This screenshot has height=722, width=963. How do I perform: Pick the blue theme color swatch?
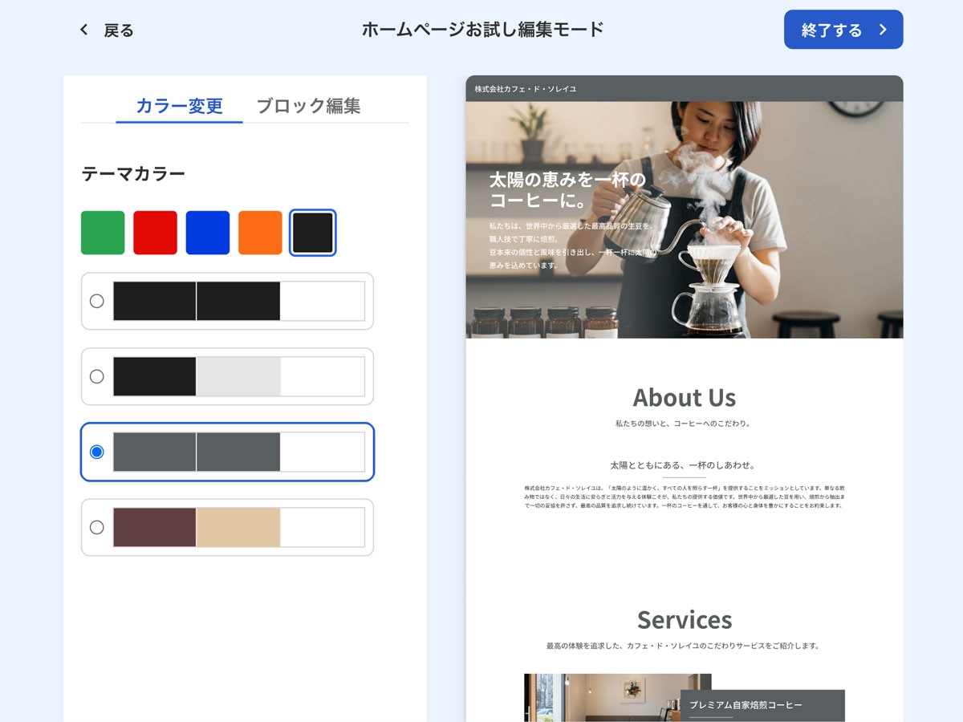coord(208,233)
